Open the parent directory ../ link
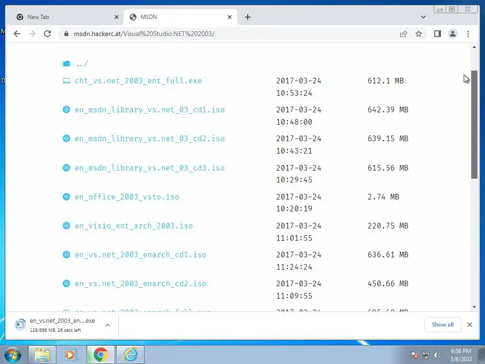485x364 pixels. pos(82,64)
